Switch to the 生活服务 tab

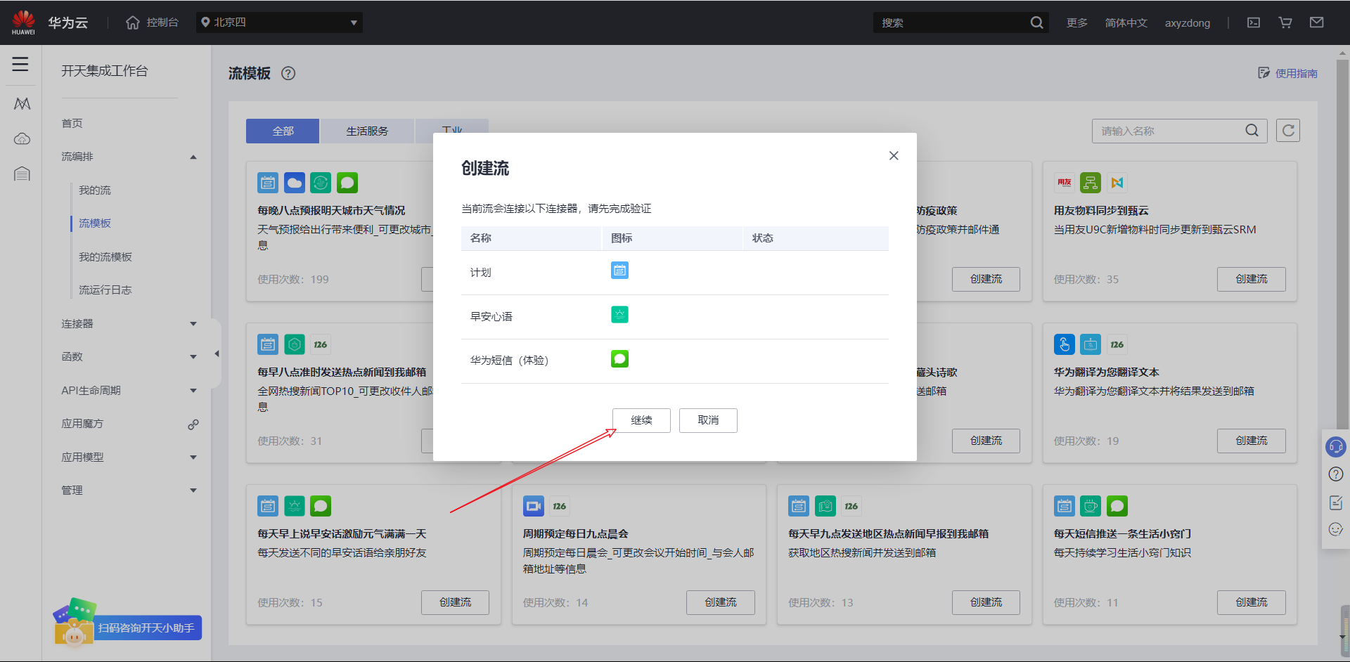pos(367,131)
